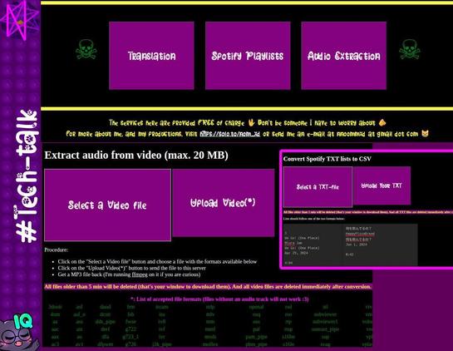Click the right green skull crossbones icon

tap(410, 49)
